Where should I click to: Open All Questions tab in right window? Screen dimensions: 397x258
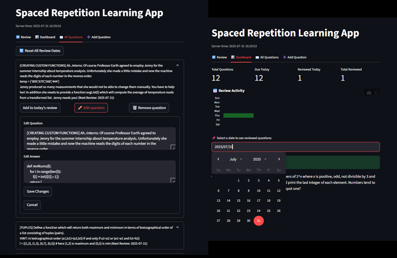(267, 57)
